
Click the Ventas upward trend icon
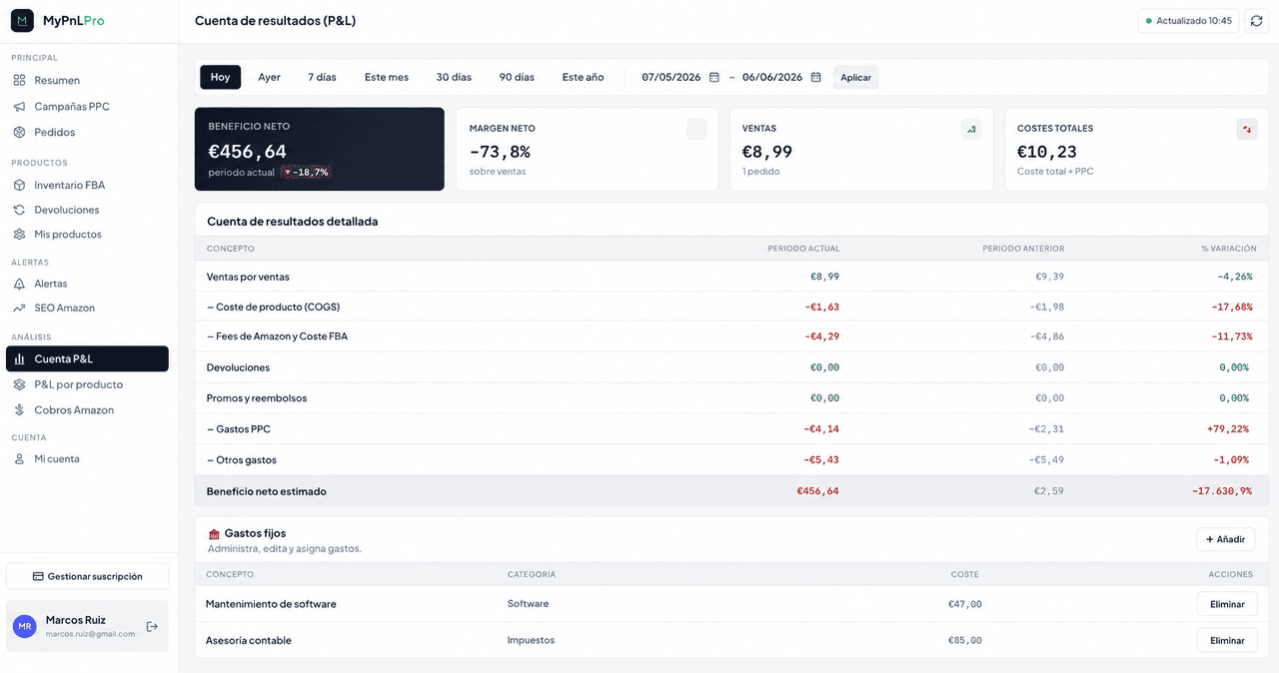971,129
